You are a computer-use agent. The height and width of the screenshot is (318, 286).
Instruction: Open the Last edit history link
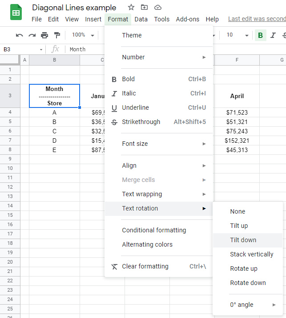coord(257,19)
